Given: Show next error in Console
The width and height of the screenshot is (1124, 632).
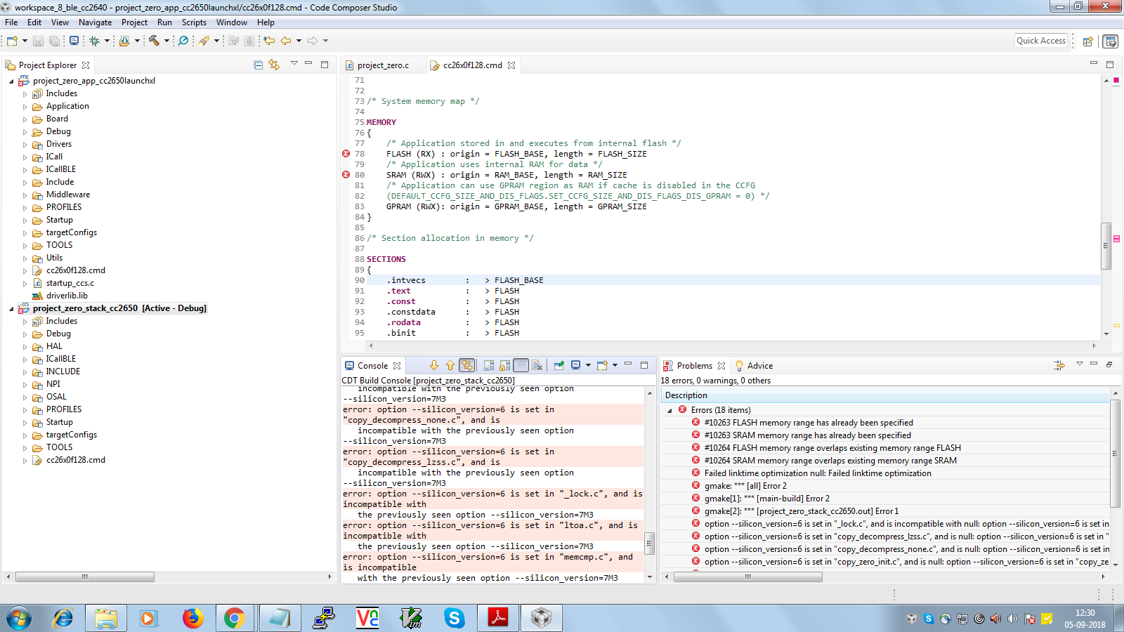Looking at the screenshot, I should point(433,365).
